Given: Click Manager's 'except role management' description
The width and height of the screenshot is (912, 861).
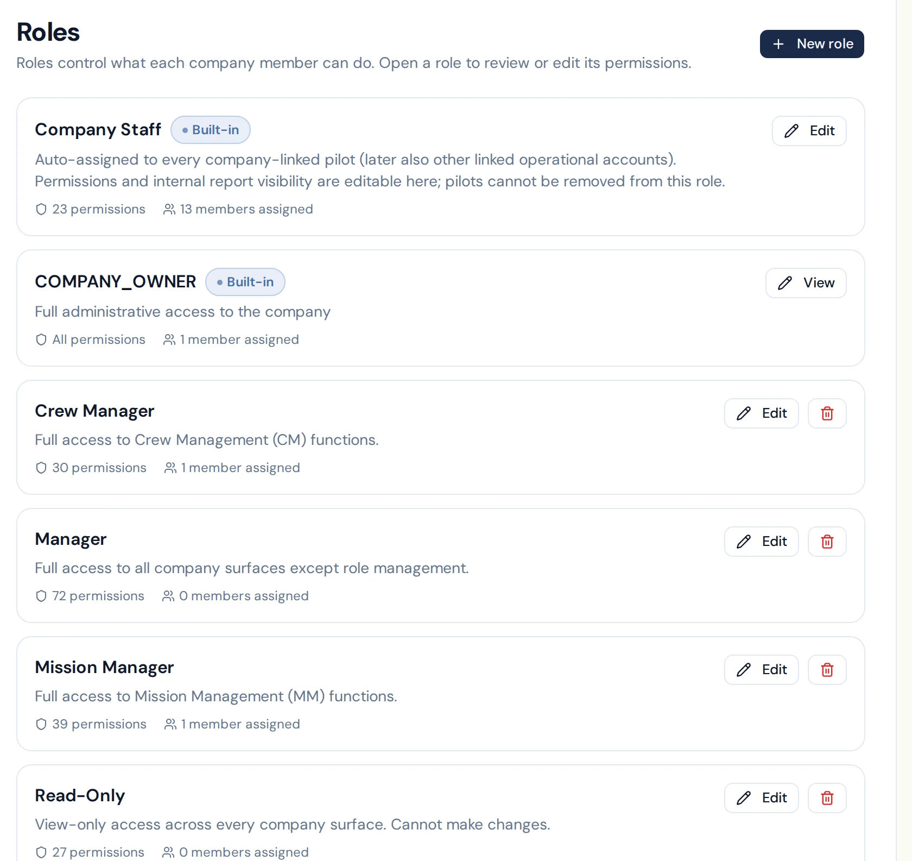Looking at the screenshot, I should tap(252, 568).
